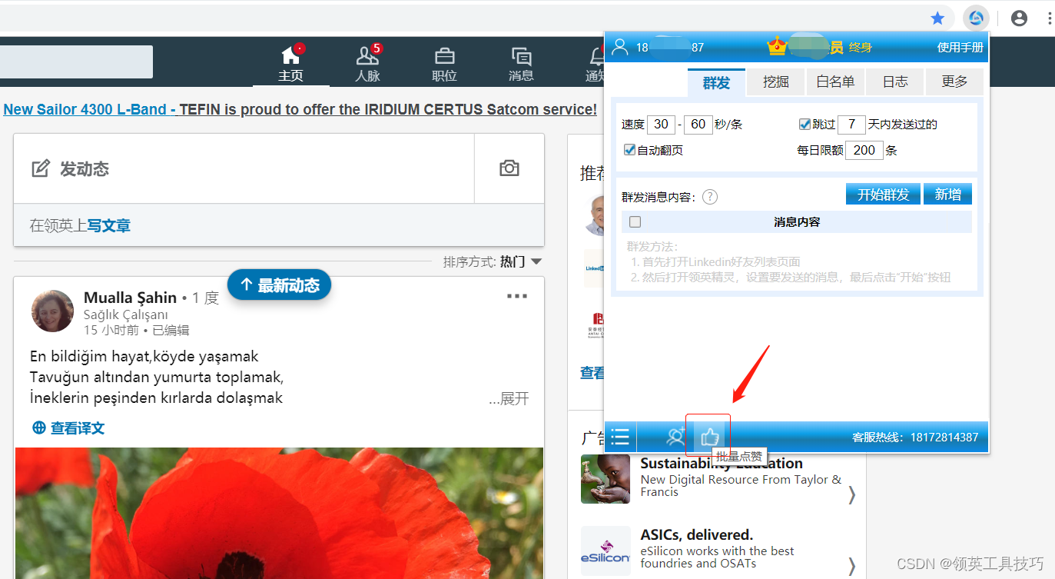Click the eSilicon ad logo
This screenshot has height=579, width=1055.
click(605, 551)
